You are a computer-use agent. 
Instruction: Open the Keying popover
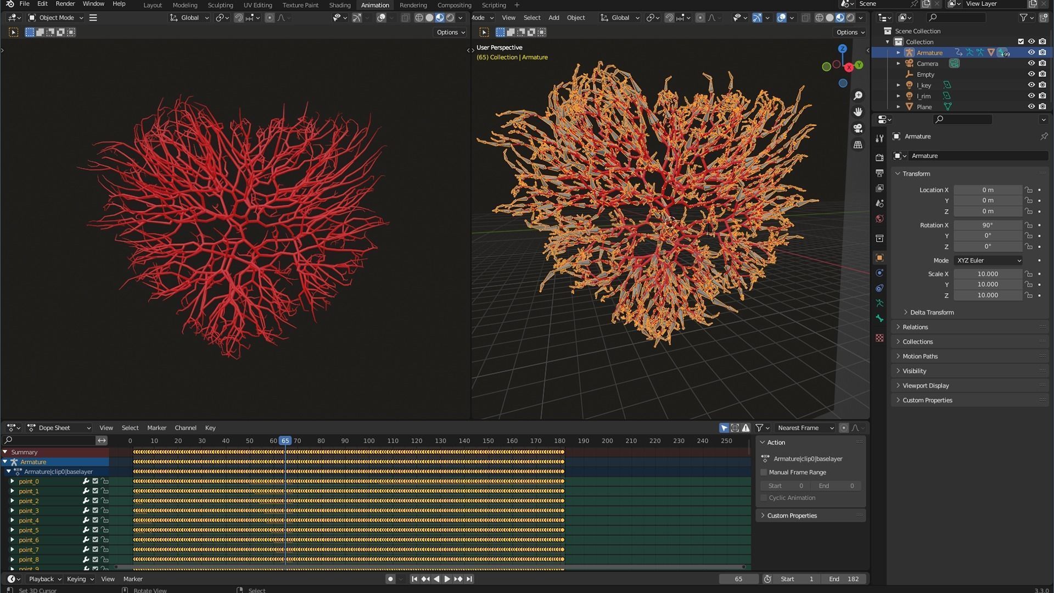[80, 579]
